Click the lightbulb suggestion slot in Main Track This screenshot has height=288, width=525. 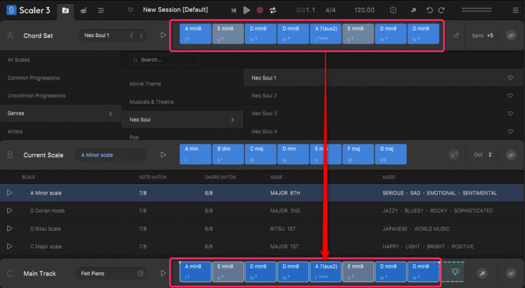point(455,273)
